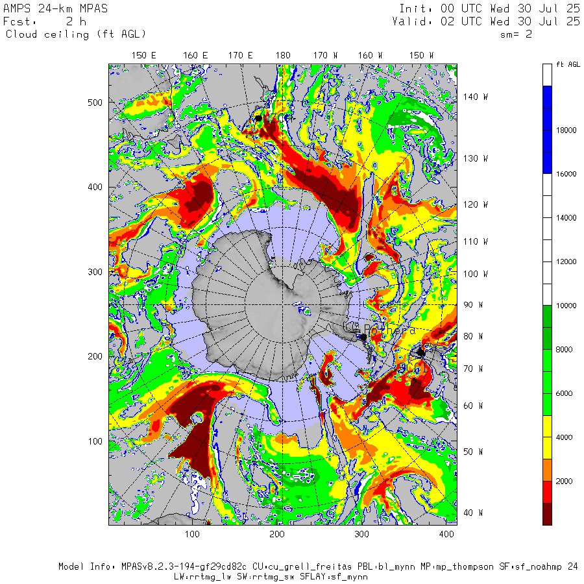
Task: Click the yellow swatch just below the 4000 label
Action: click(x=547, y=448)
